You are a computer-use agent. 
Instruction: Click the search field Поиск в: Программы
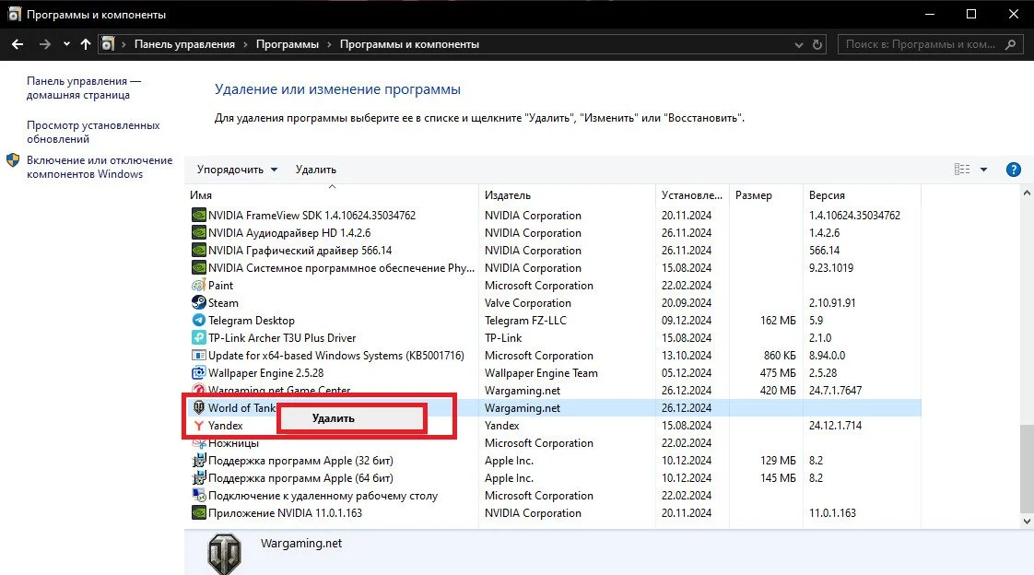(x=921, y=44)
